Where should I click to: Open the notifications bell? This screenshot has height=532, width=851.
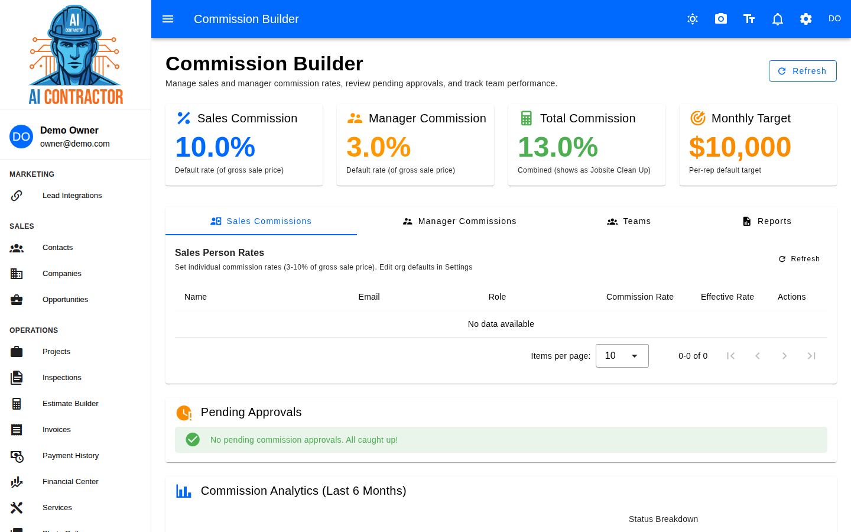tap(778, 19)
